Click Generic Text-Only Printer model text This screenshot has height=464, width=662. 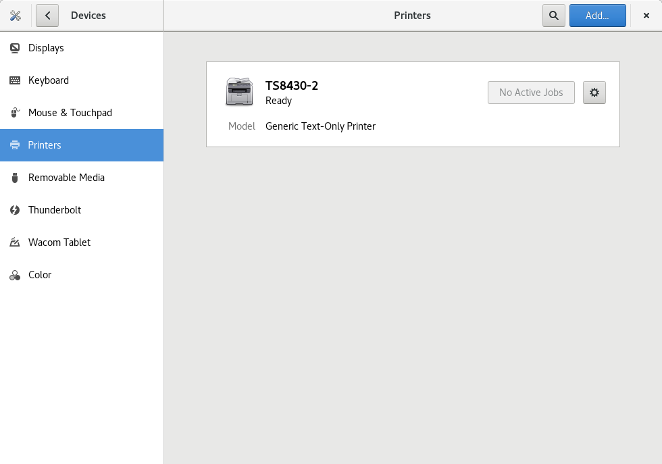[320, 126]
